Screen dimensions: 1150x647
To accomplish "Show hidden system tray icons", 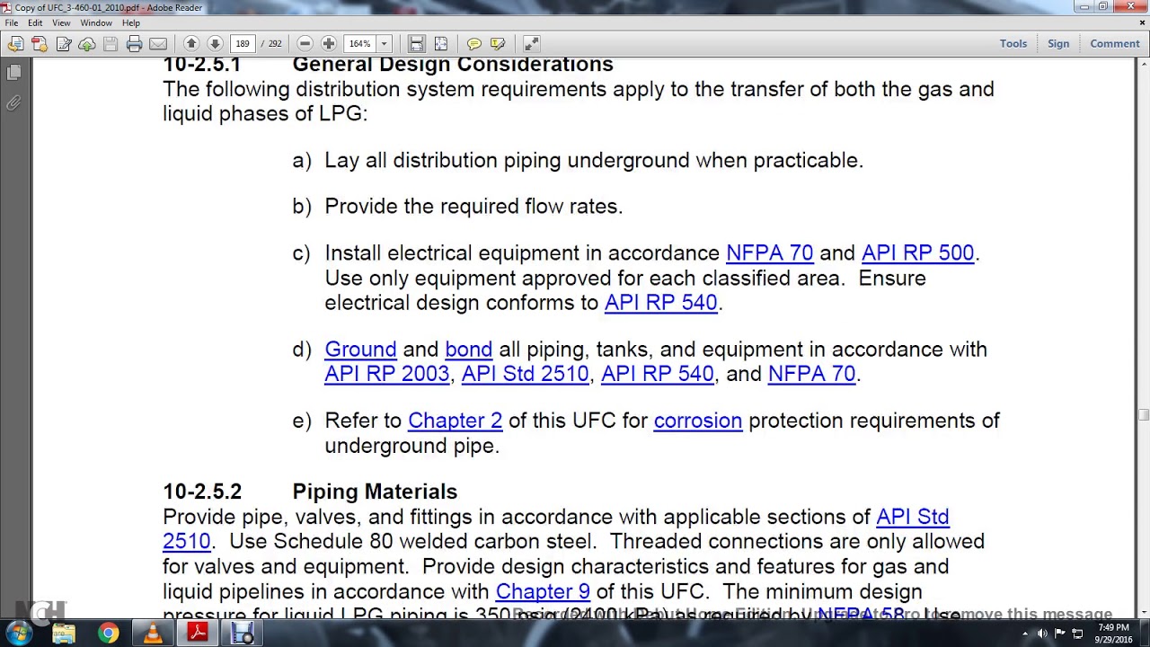I will pyautogui.click(x=1025, y=634).
